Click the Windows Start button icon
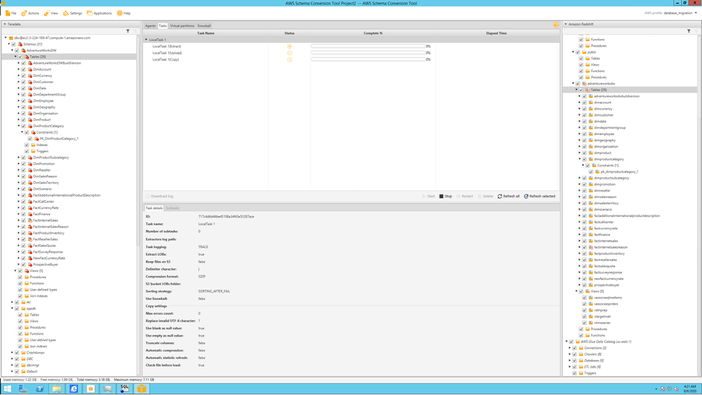The image size is (702, 395). [x=7, y=389]
